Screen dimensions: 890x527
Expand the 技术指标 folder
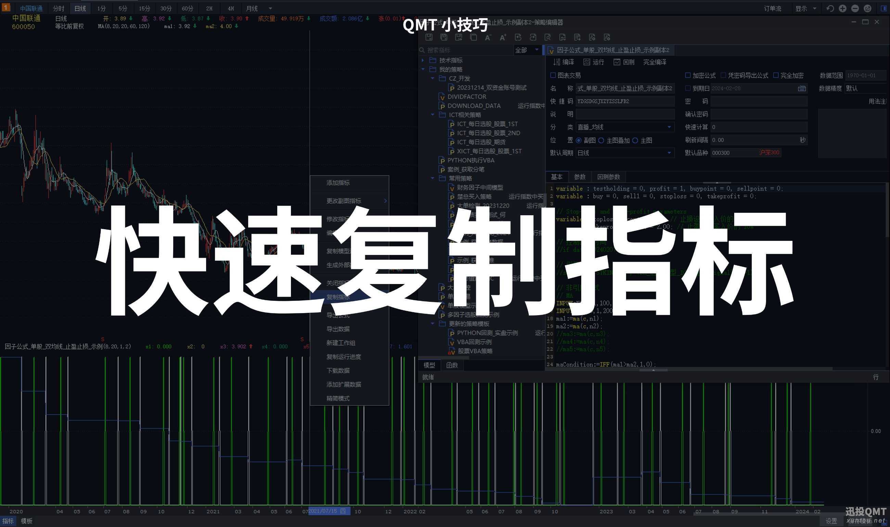(423, 60)
